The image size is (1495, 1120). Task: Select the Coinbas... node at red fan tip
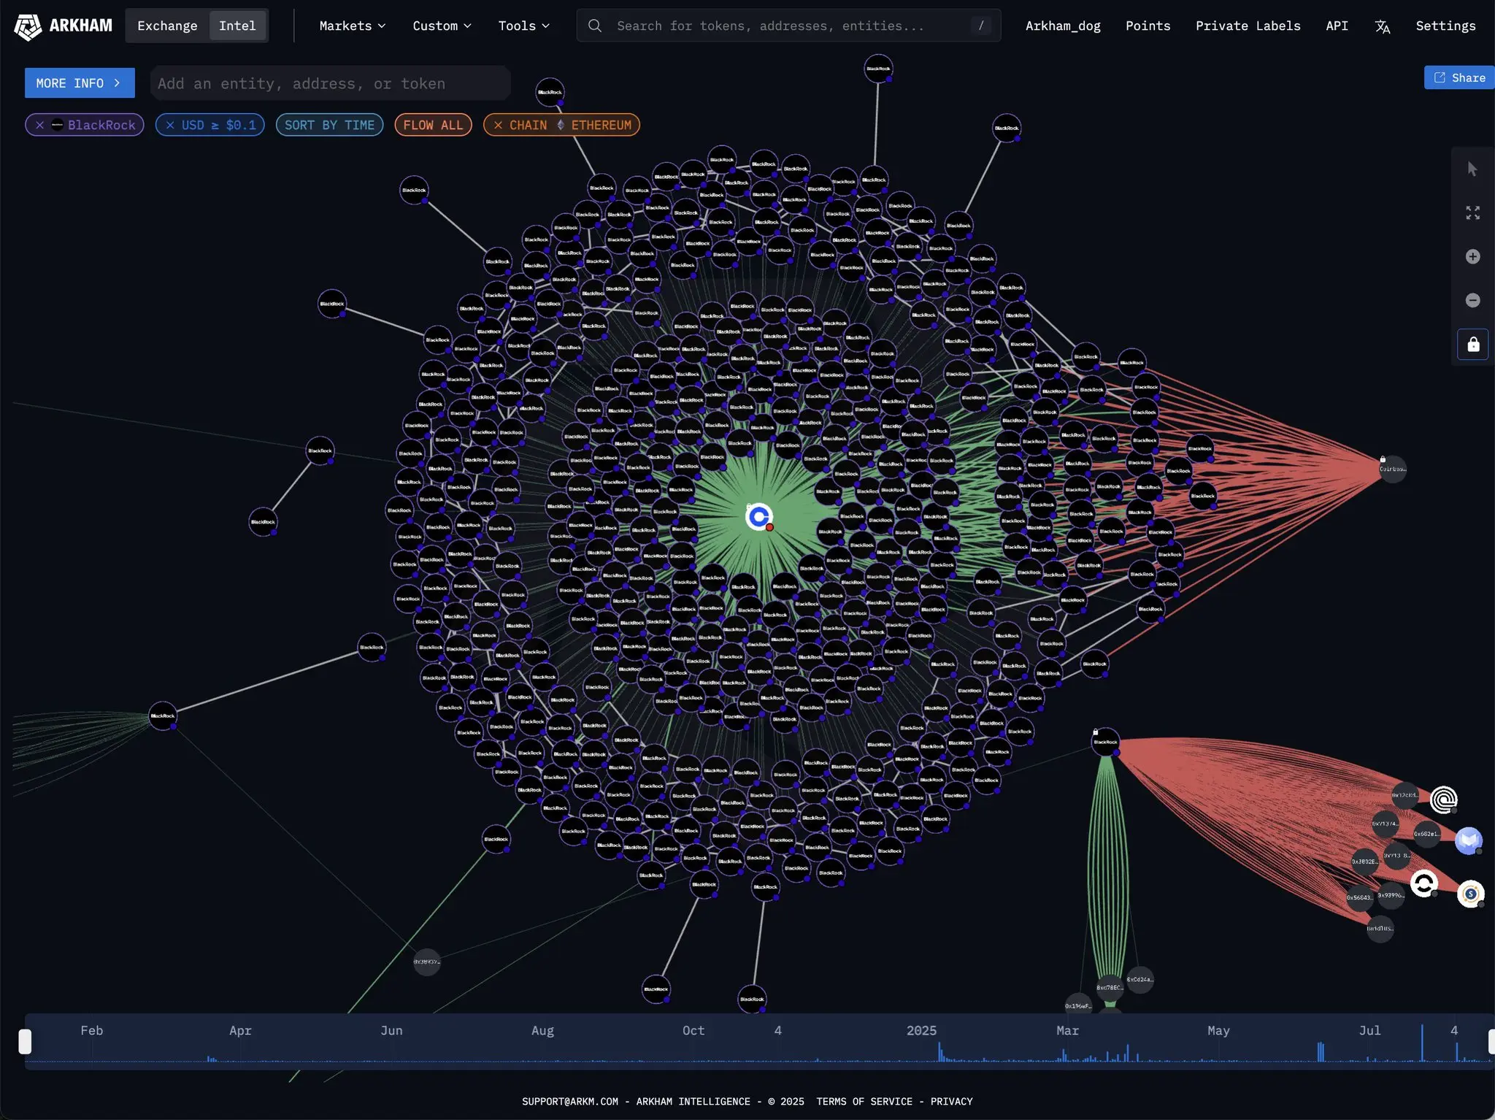(1391, 469)
